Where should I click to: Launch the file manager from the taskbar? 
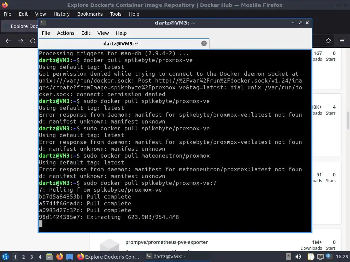tap(49, 257)
